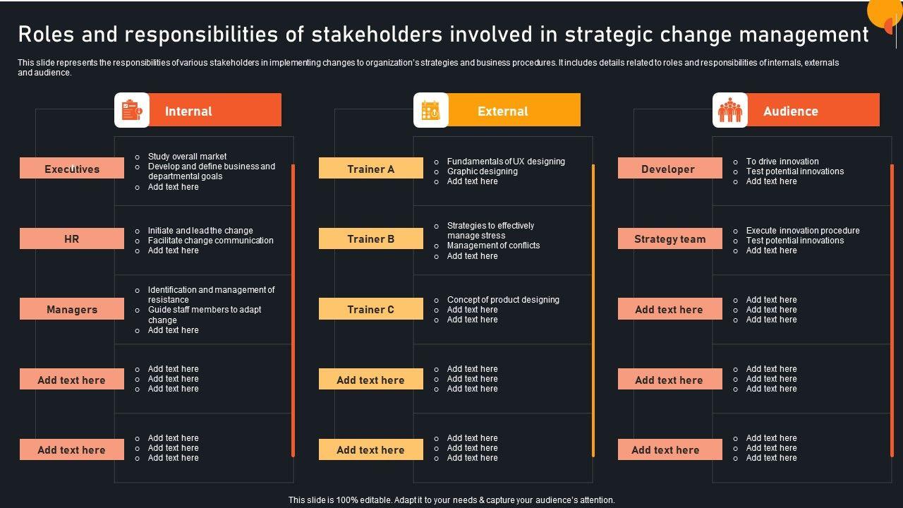Click 'To drive innovation' bullet text
The width and height of the screenshot is (903, 508).
pyautogui.click(x=782, y=162)
